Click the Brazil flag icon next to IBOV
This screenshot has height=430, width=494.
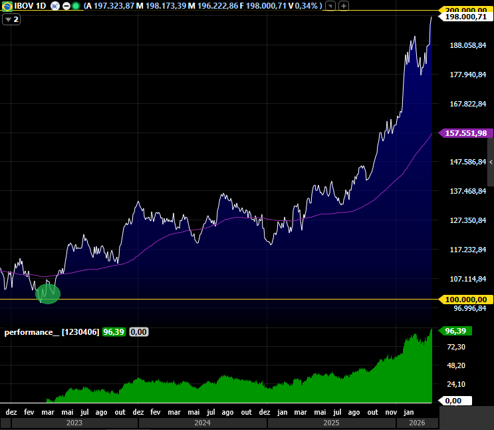7,6
